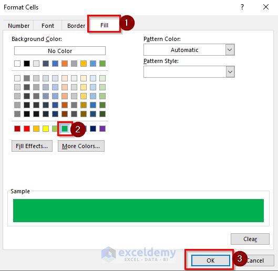
Task: Open the Border tab
Action: click(x=76, y=26)
